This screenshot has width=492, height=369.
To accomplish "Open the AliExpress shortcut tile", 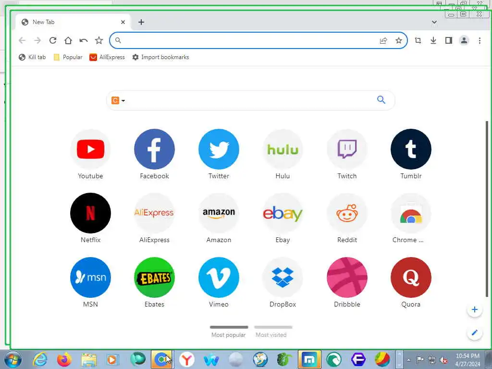I will coord(154,218).
